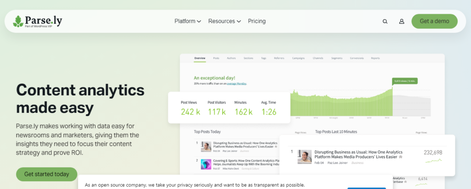Image resolution: width=471 pixels, height=189 pixels.
Task: Select the Authors tab in dashboard
Action: click(231, 58)
